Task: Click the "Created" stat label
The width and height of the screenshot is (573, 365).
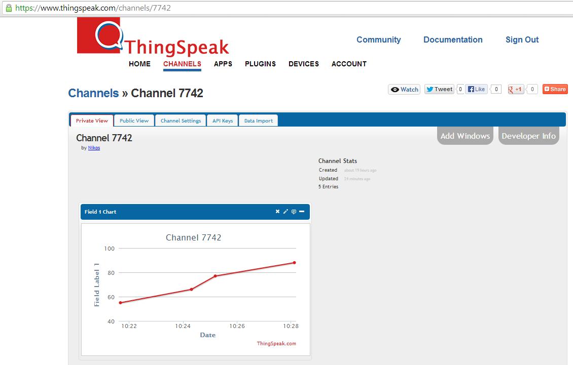Action: coord(328,170)
